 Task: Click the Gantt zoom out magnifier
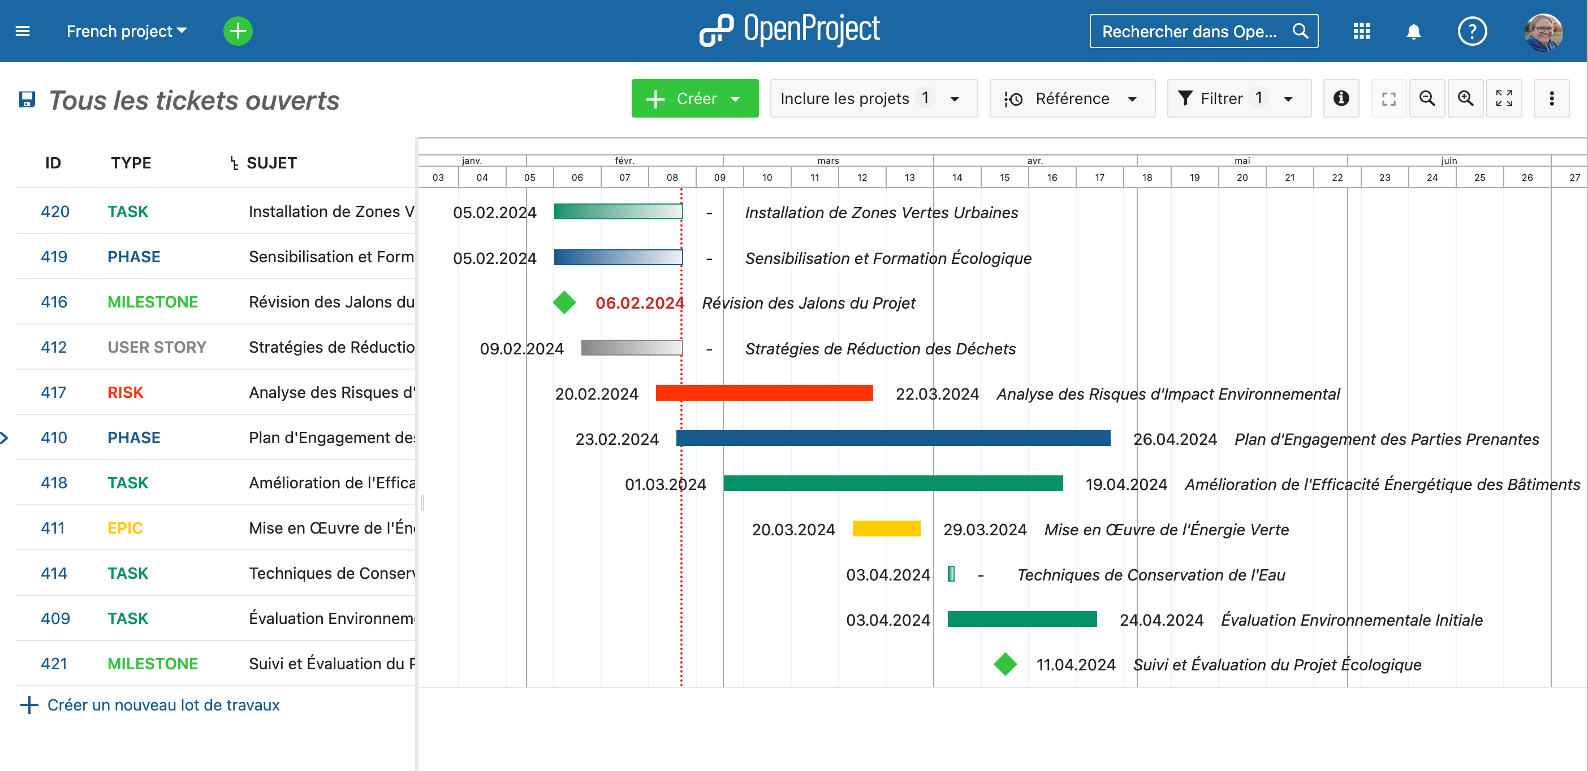(x=1426, y=98)
